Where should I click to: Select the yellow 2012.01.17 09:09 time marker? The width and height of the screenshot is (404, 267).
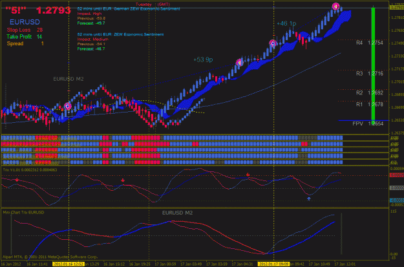(273, 264)
